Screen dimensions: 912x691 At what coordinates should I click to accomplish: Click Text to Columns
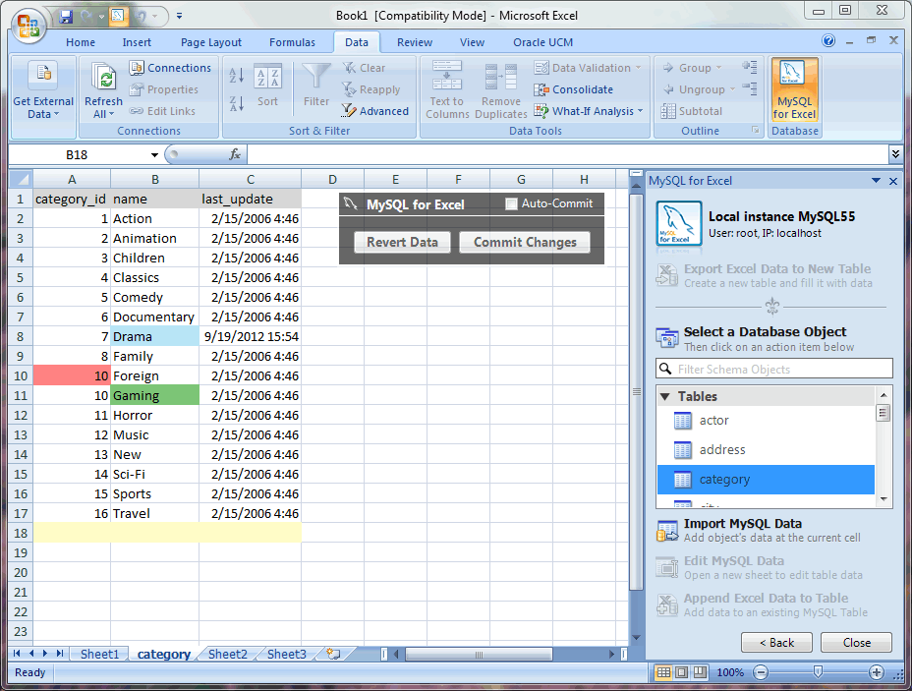(x=447, y=90)
